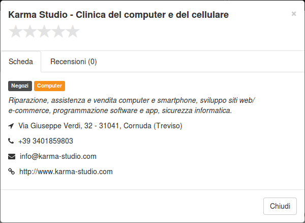
Task: Click the phone handset icon
Action: coord(11,141)
